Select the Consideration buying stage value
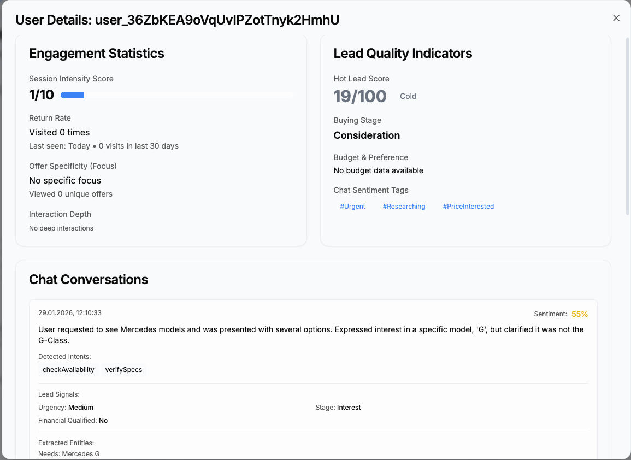The image size is (631, 460). pos(367,135)
